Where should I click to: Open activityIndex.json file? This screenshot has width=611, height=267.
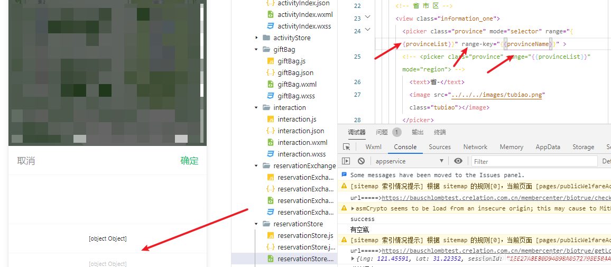point(303,3)
